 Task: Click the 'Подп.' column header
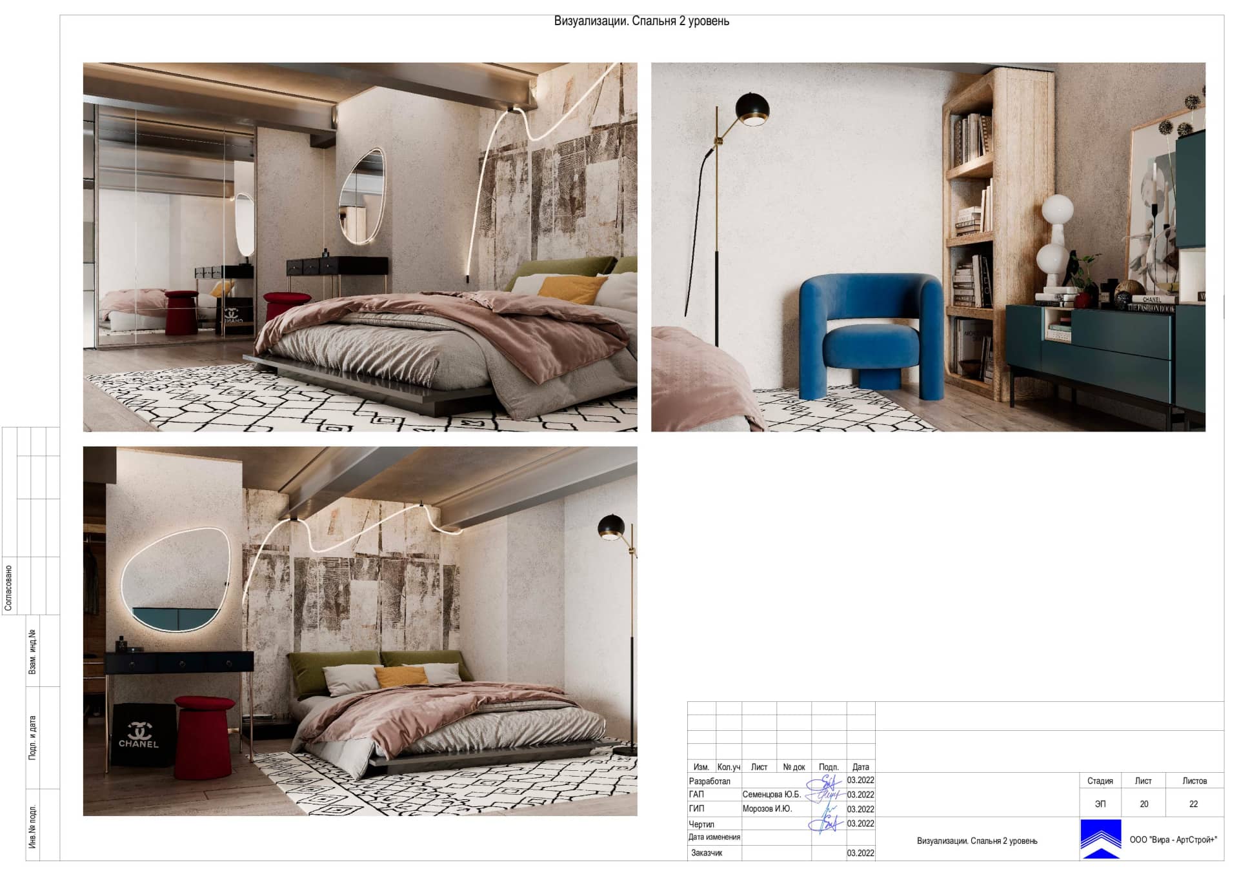click(x=829, y=767)
